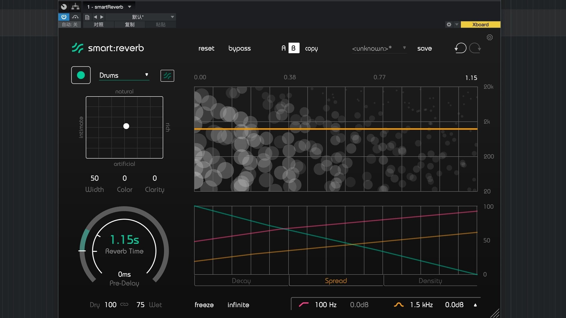This screenshot has width=566, height=318.
Task: Select the Spread tab
Action: tap(336, 281)
